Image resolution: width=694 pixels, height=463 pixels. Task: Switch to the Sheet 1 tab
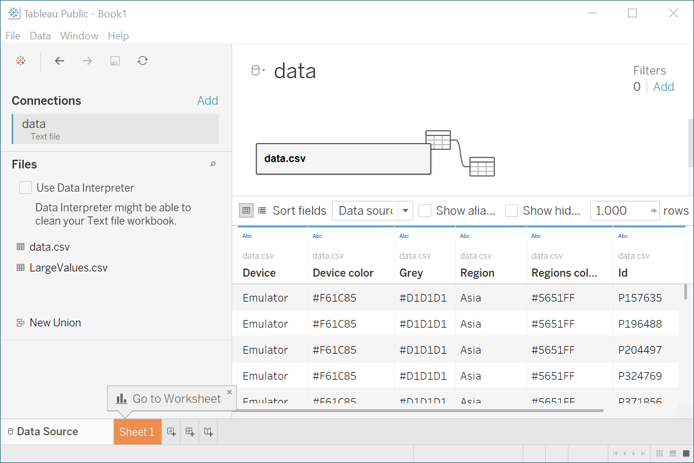tap(137, 431)
